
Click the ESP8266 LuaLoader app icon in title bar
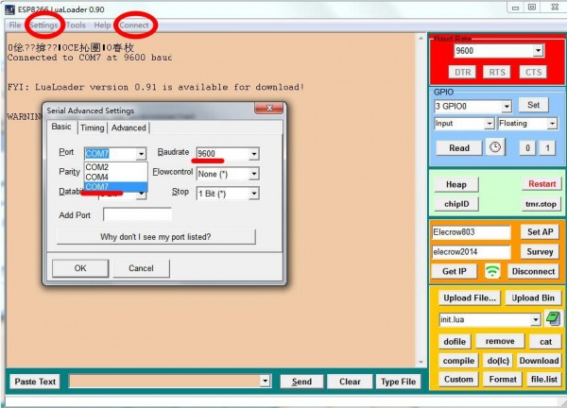pos(10,9)
